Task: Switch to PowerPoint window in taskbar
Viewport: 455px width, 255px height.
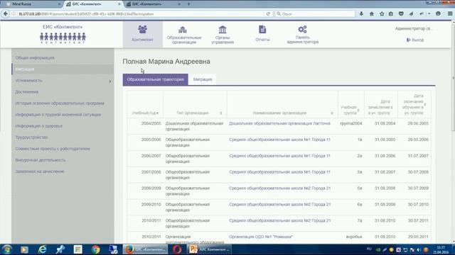Action: (x=210, y=249)
